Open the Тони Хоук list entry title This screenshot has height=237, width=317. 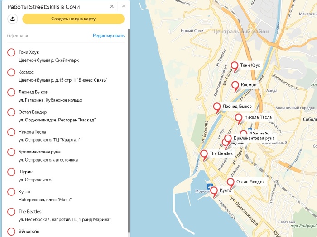click(29, 52)
